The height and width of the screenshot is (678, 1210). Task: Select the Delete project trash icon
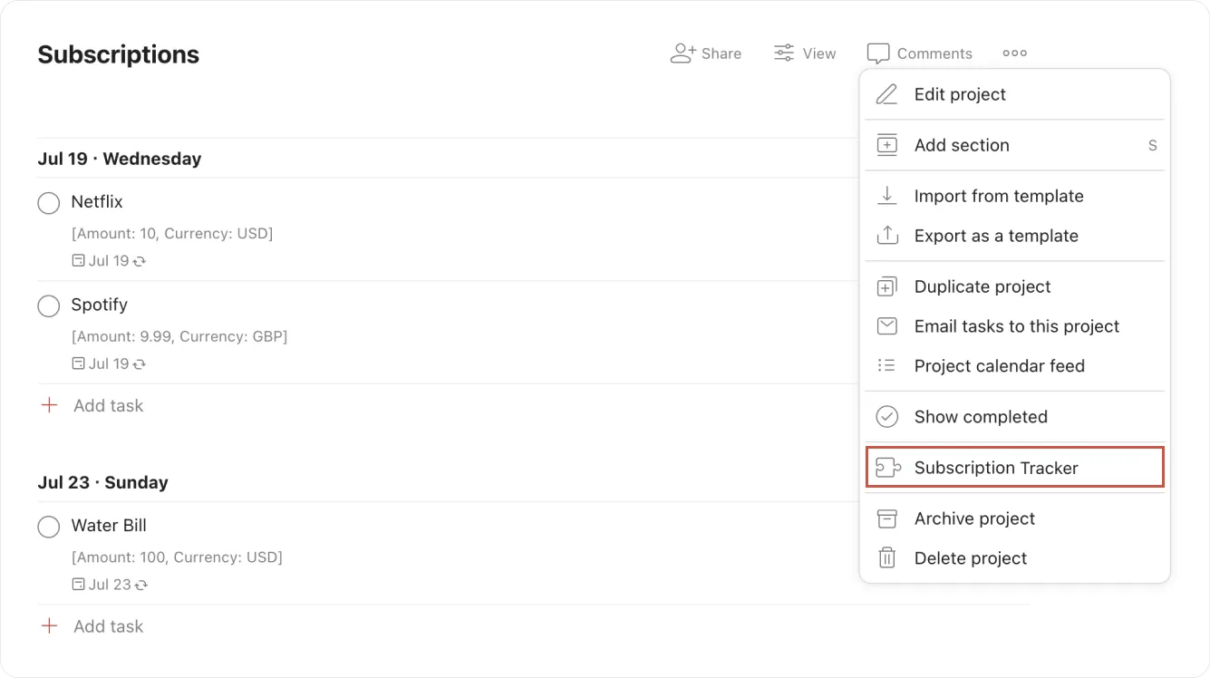886,558
